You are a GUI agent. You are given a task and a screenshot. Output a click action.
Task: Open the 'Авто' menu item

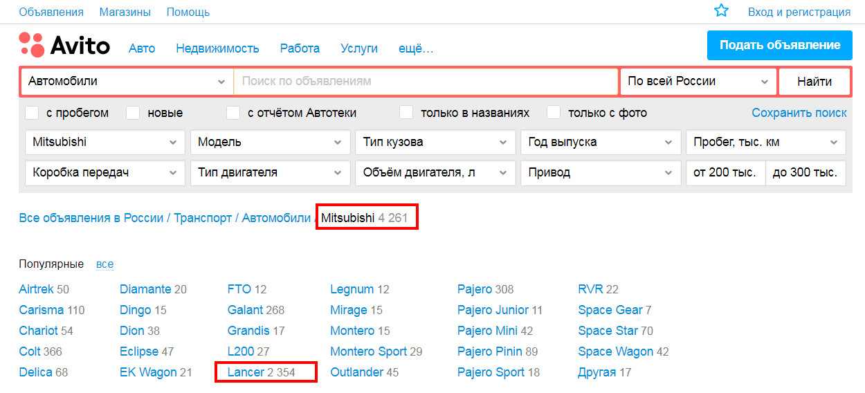pyautogui.click(x=142, y=48)
